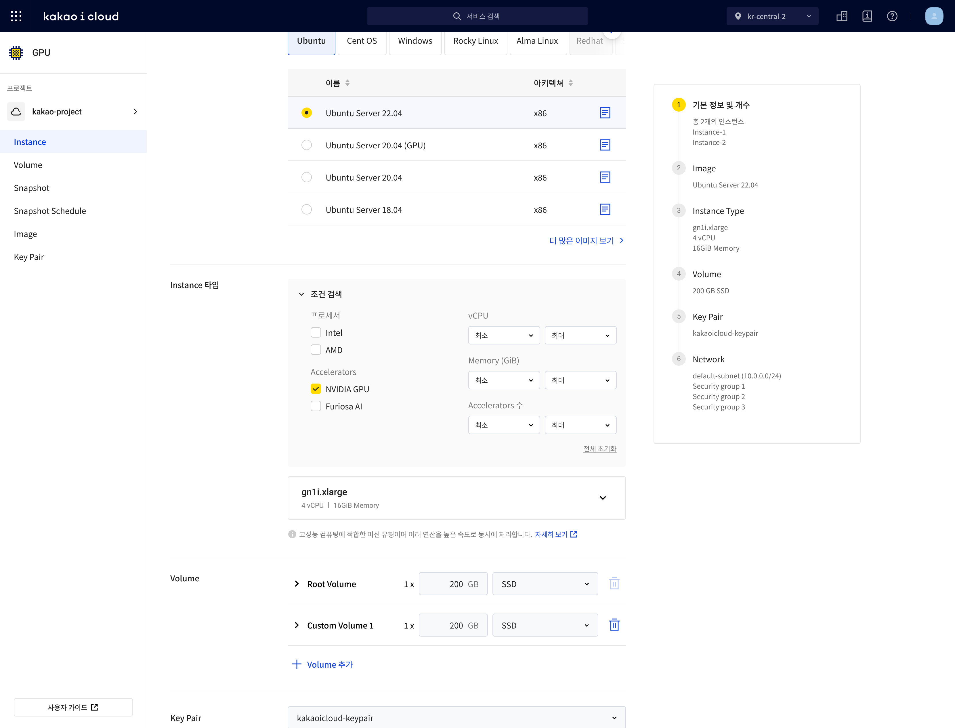The image size is (955, 728).
Task: View details icon for Ubuntu Server 22.04
Action: (605, 113)
